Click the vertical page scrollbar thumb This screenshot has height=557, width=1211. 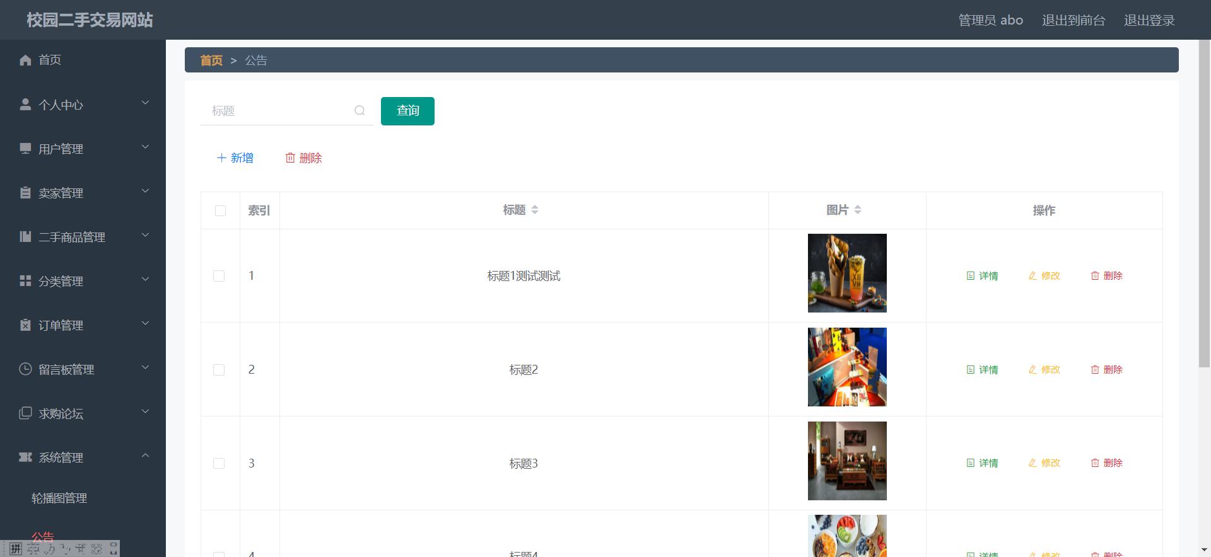pyautogui.click(x=1204, y=202)
